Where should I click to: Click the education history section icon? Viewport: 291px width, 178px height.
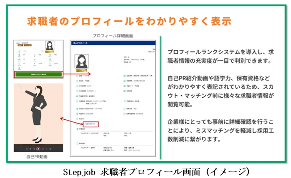click(76, 128)
